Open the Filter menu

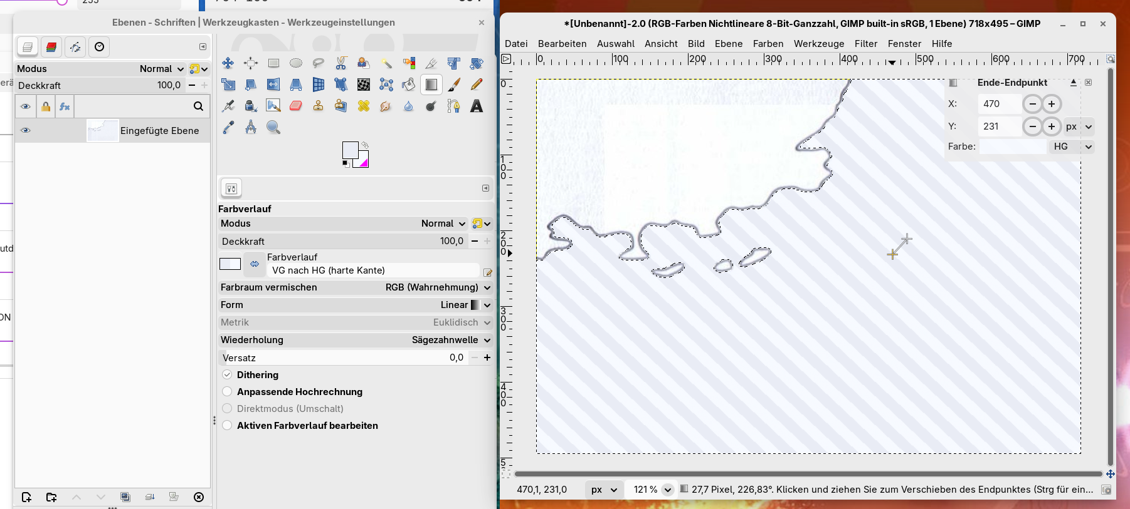tap(866, 44)
